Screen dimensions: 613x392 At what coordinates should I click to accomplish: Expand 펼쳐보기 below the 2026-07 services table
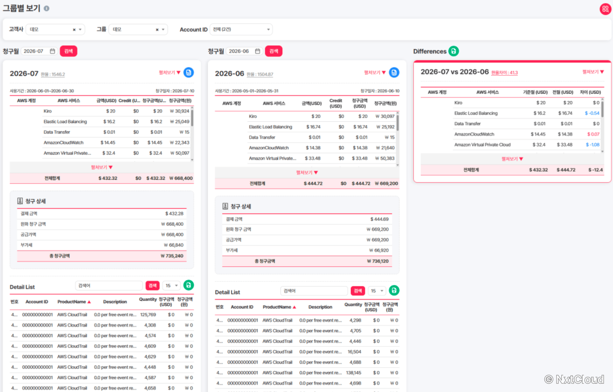pos(102,167)
